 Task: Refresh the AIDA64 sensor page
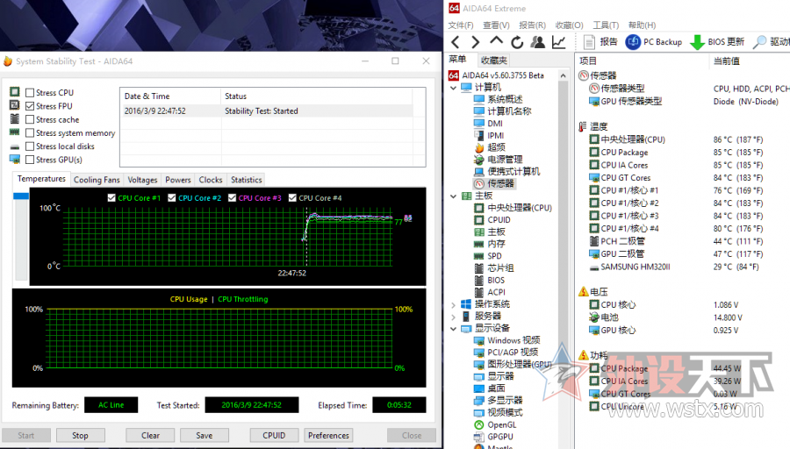pos(517,42)
